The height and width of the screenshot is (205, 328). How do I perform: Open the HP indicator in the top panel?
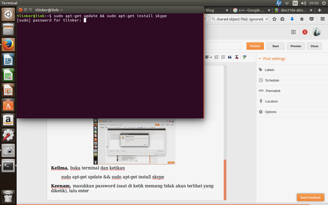pyautogui.click(x=279, y=3)
